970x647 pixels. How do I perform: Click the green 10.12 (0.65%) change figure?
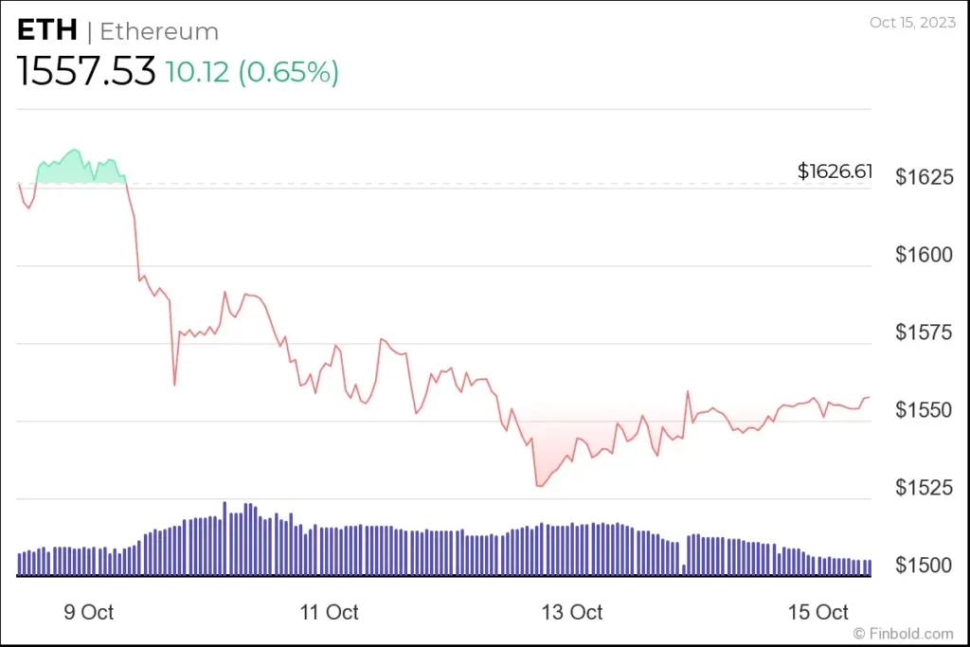pos(252,72)
